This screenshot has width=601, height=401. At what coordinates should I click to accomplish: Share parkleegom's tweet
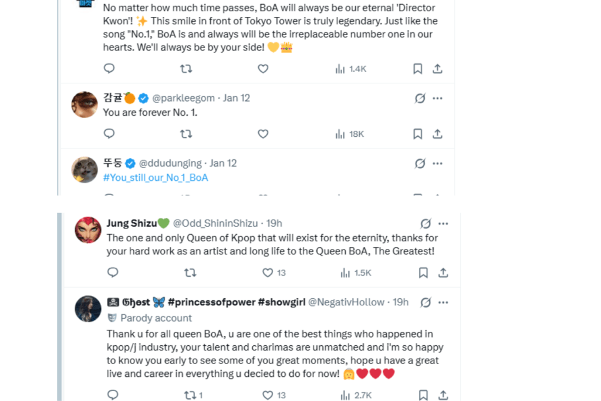click(x=437, y=134)
